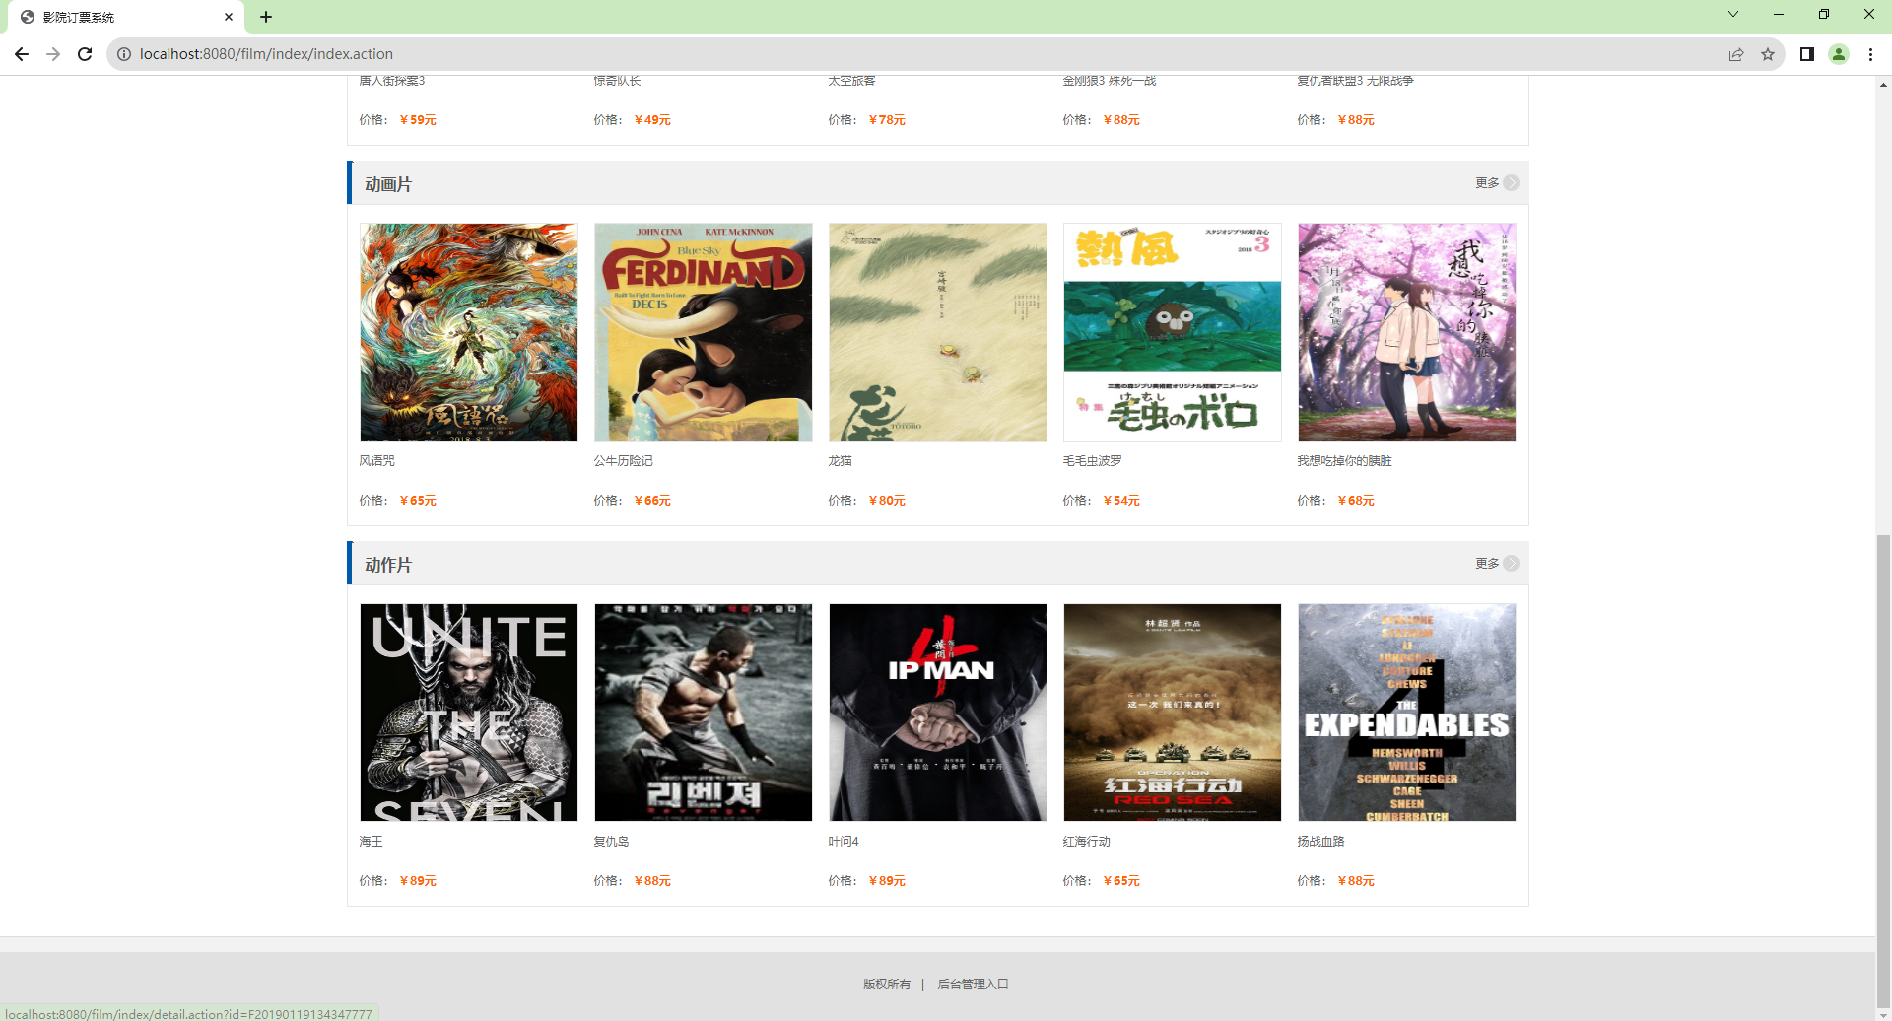Screen dimensions: 1892x1021
Task: Click the 龙猫 title link
Action: (x=840, y=461)
